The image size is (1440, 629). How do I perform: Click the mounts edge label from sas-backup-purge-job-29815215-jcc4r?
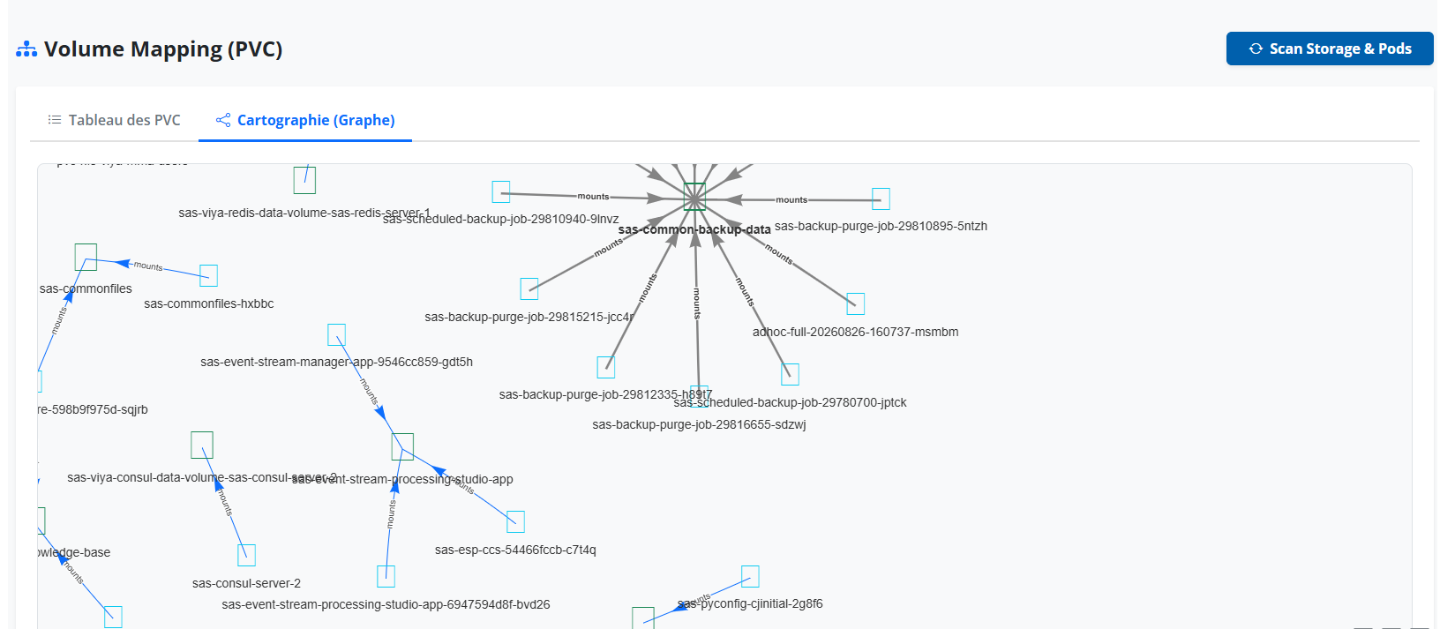coord(609,247)
